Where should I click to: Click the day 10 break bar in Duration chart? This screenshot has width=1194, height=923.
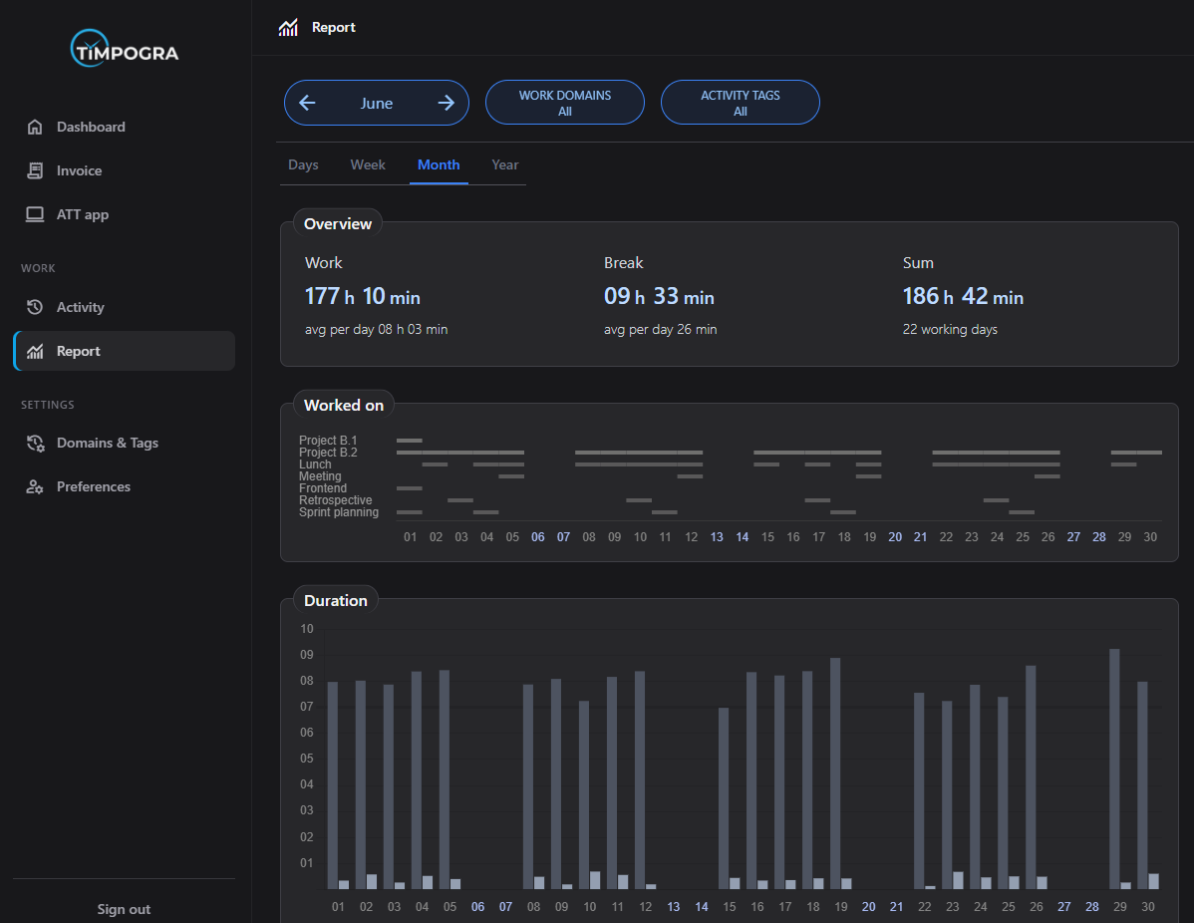[595, 880]
